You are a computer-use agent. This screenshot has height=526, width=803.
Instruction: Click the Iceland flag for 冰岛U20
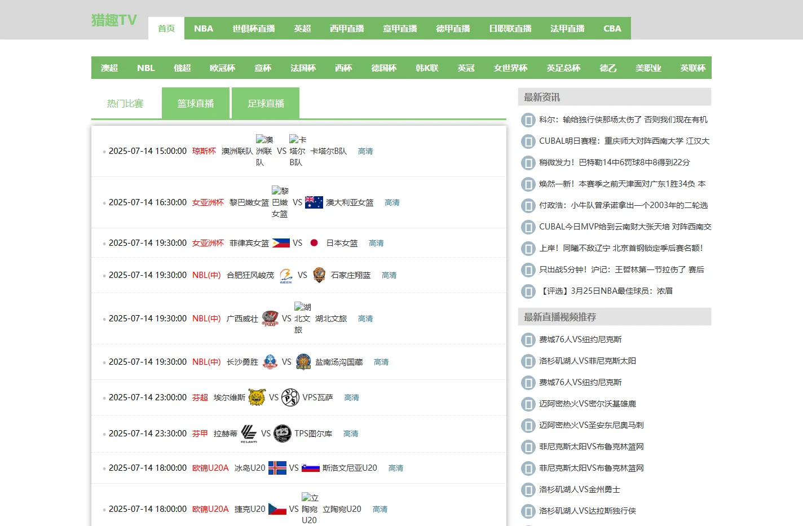[277, 468]
